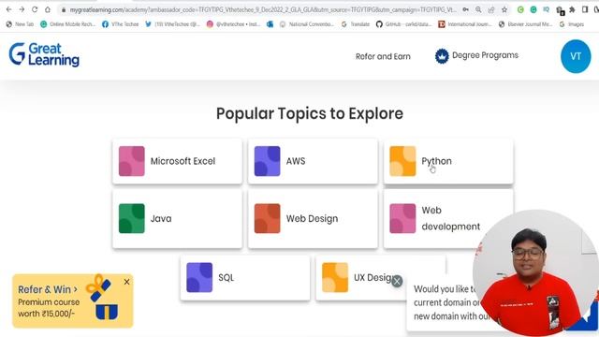The image size is (599, 337).
Task: Select the Web Design topic card
Action: [313, 218]
